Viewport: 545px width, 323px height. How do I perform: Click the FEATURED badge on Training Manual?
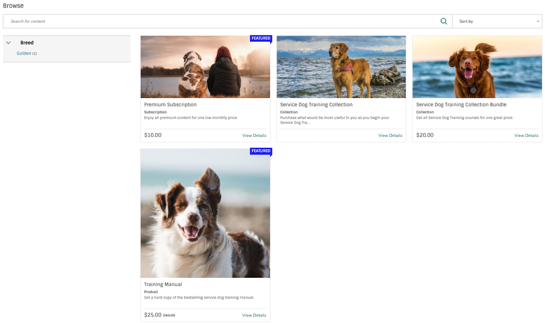coord(261,151)
